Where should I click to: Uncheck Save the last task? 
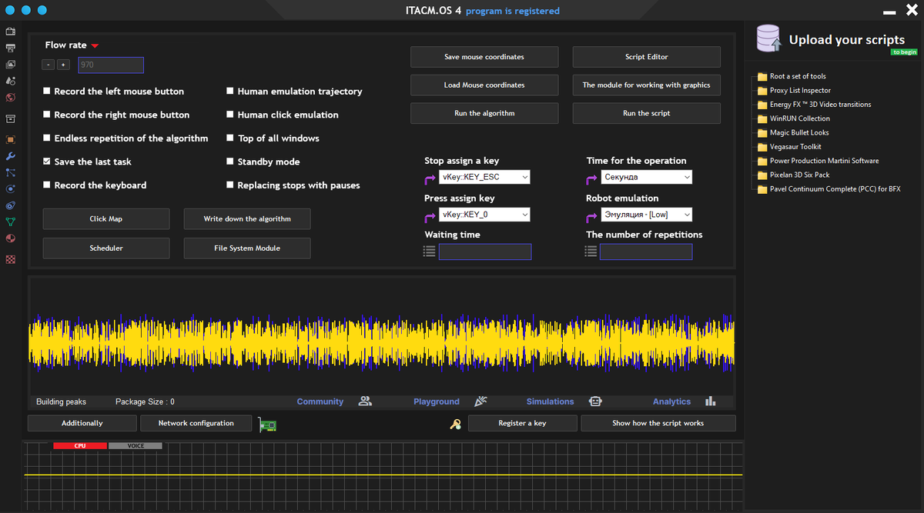(47, 162)
